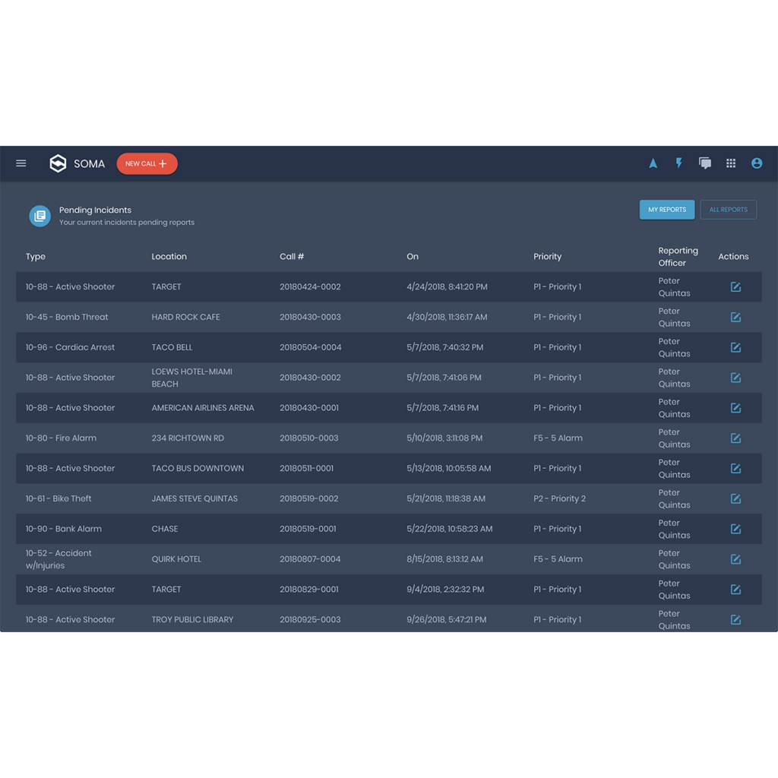Click location TROY PUBLIC LIBRARY
778x778 pixels.
click(192, 620)
